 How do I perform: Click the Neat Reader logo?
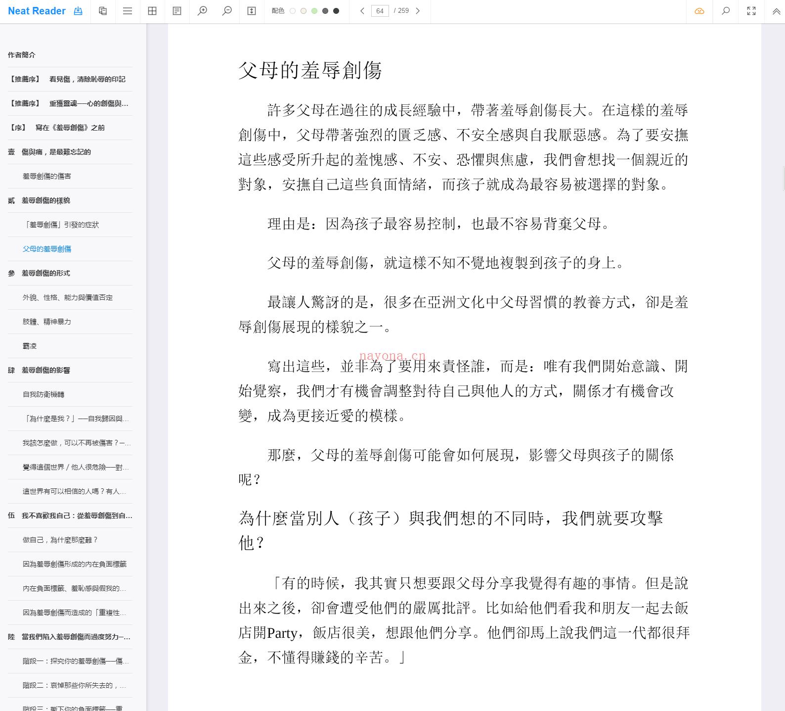pyautogui.click(x=37, y=11)
